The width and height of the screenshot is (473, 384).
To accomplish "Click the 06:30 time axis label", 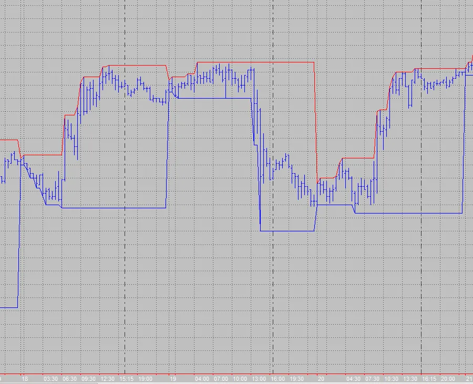I will pos(70,379).
